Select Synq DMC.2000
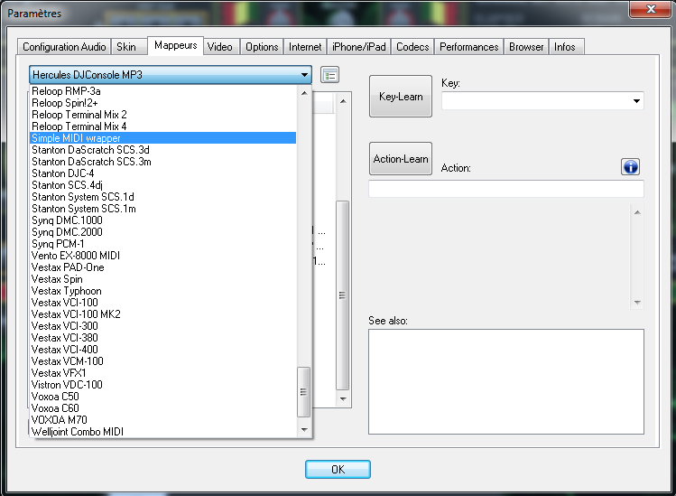 coord(163,232)
